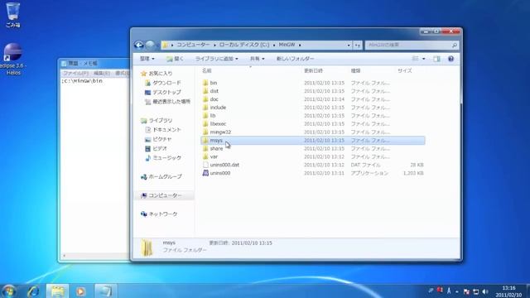Select ダウンロード in navigation pane
Screen dimensions: 530x298
(x=163, y=83)
